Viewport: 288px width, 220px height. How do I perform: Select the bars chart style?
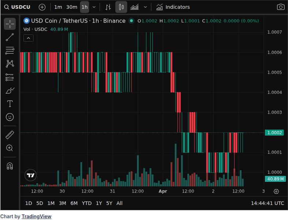108,7
